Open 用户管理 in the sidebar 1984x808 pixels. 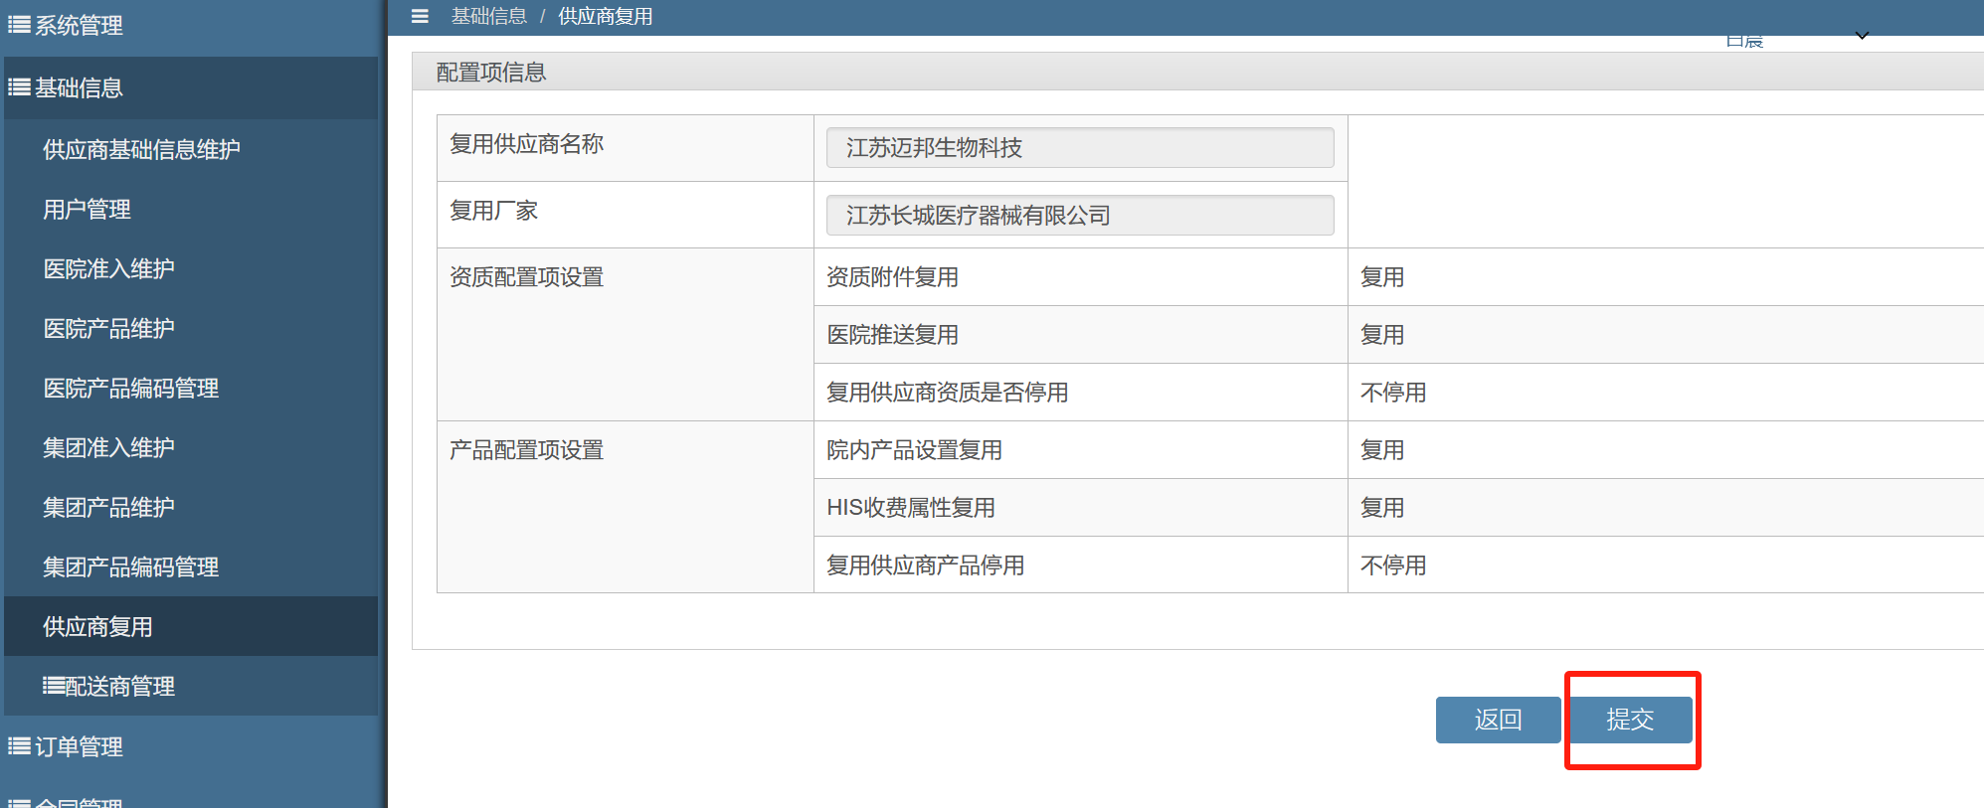click(191, 209)
